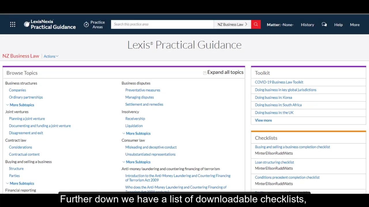
Task: Open the product switcher grid icon
Action: pyautogui.click(x=13, y=24)
